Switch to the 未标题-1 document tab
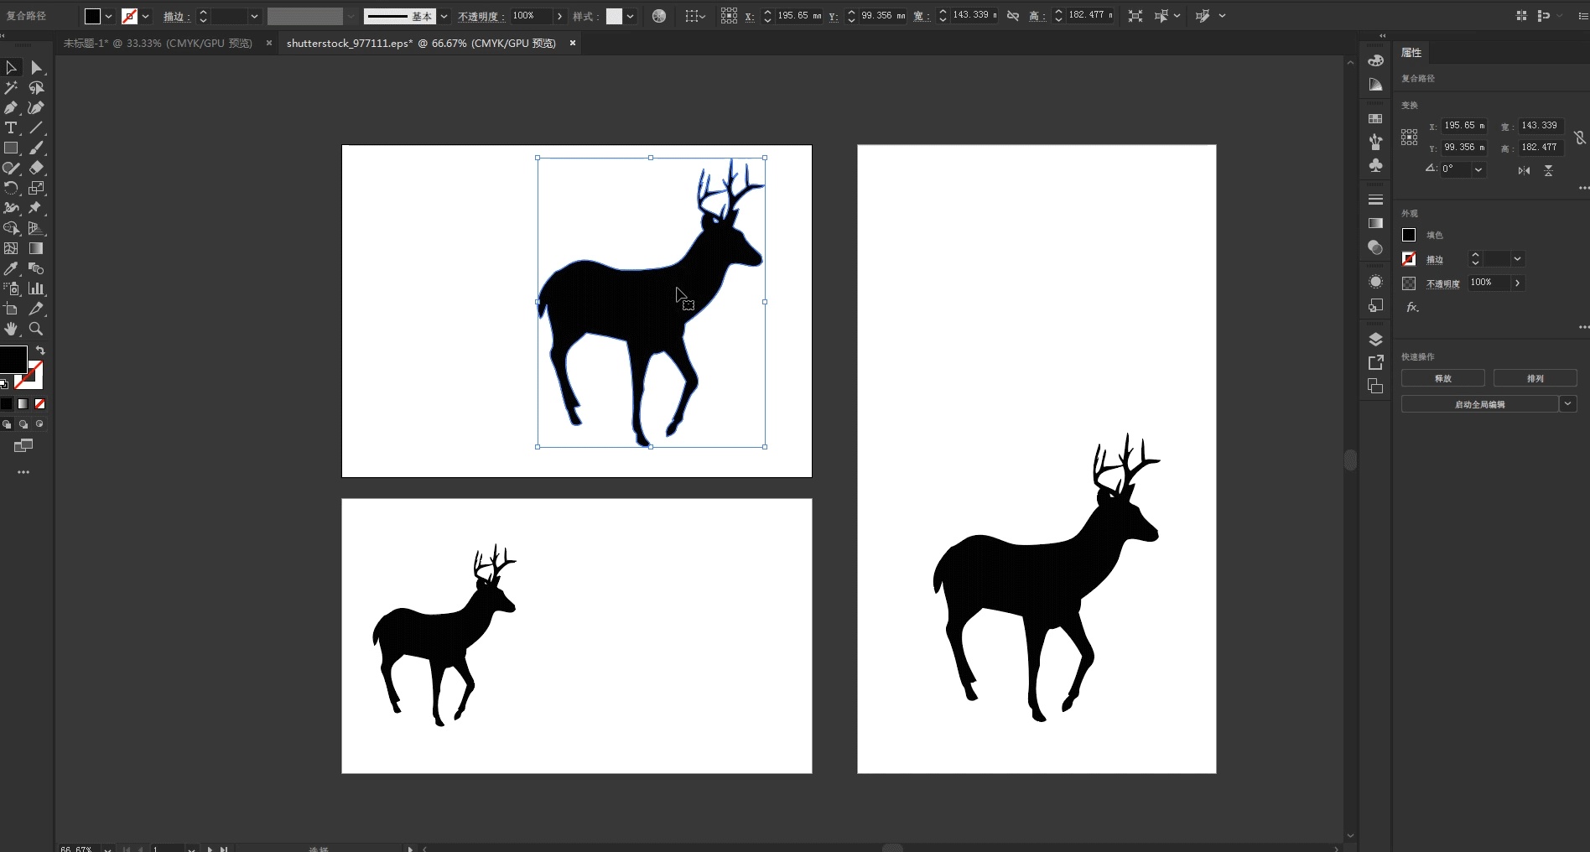Screen dimensions: 1590x852 click(x=158, y=44)
